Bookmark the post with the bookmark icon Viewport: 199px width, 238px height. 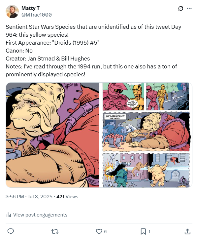point(143,231)
